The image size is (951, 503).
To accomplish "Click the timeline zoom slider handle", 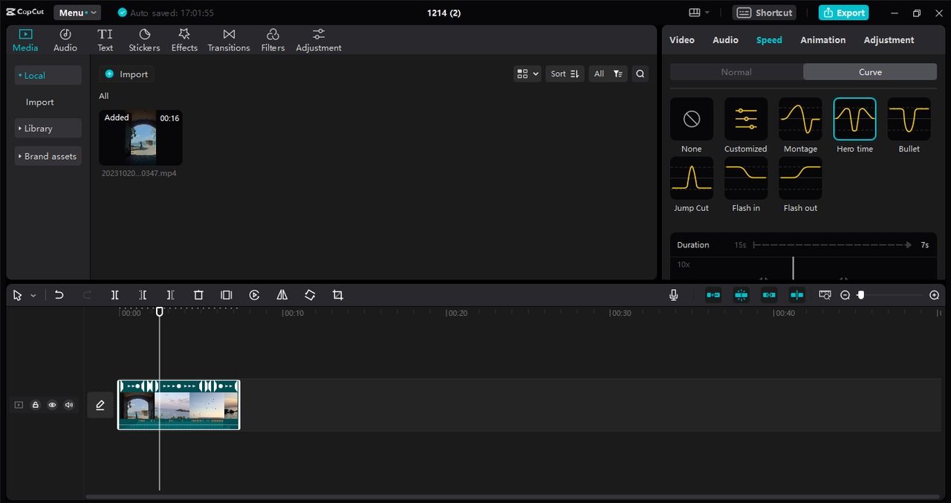I will [x=861, y=295].
